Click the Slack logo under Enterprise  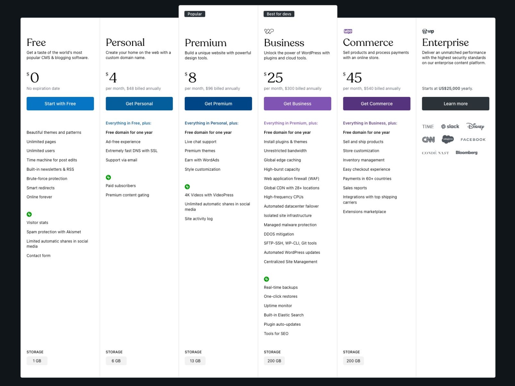point(450,126)
